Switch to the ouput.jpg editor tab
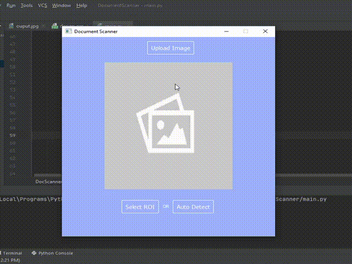This screenshot has width=352, height=264. click(x=27, y=26)
